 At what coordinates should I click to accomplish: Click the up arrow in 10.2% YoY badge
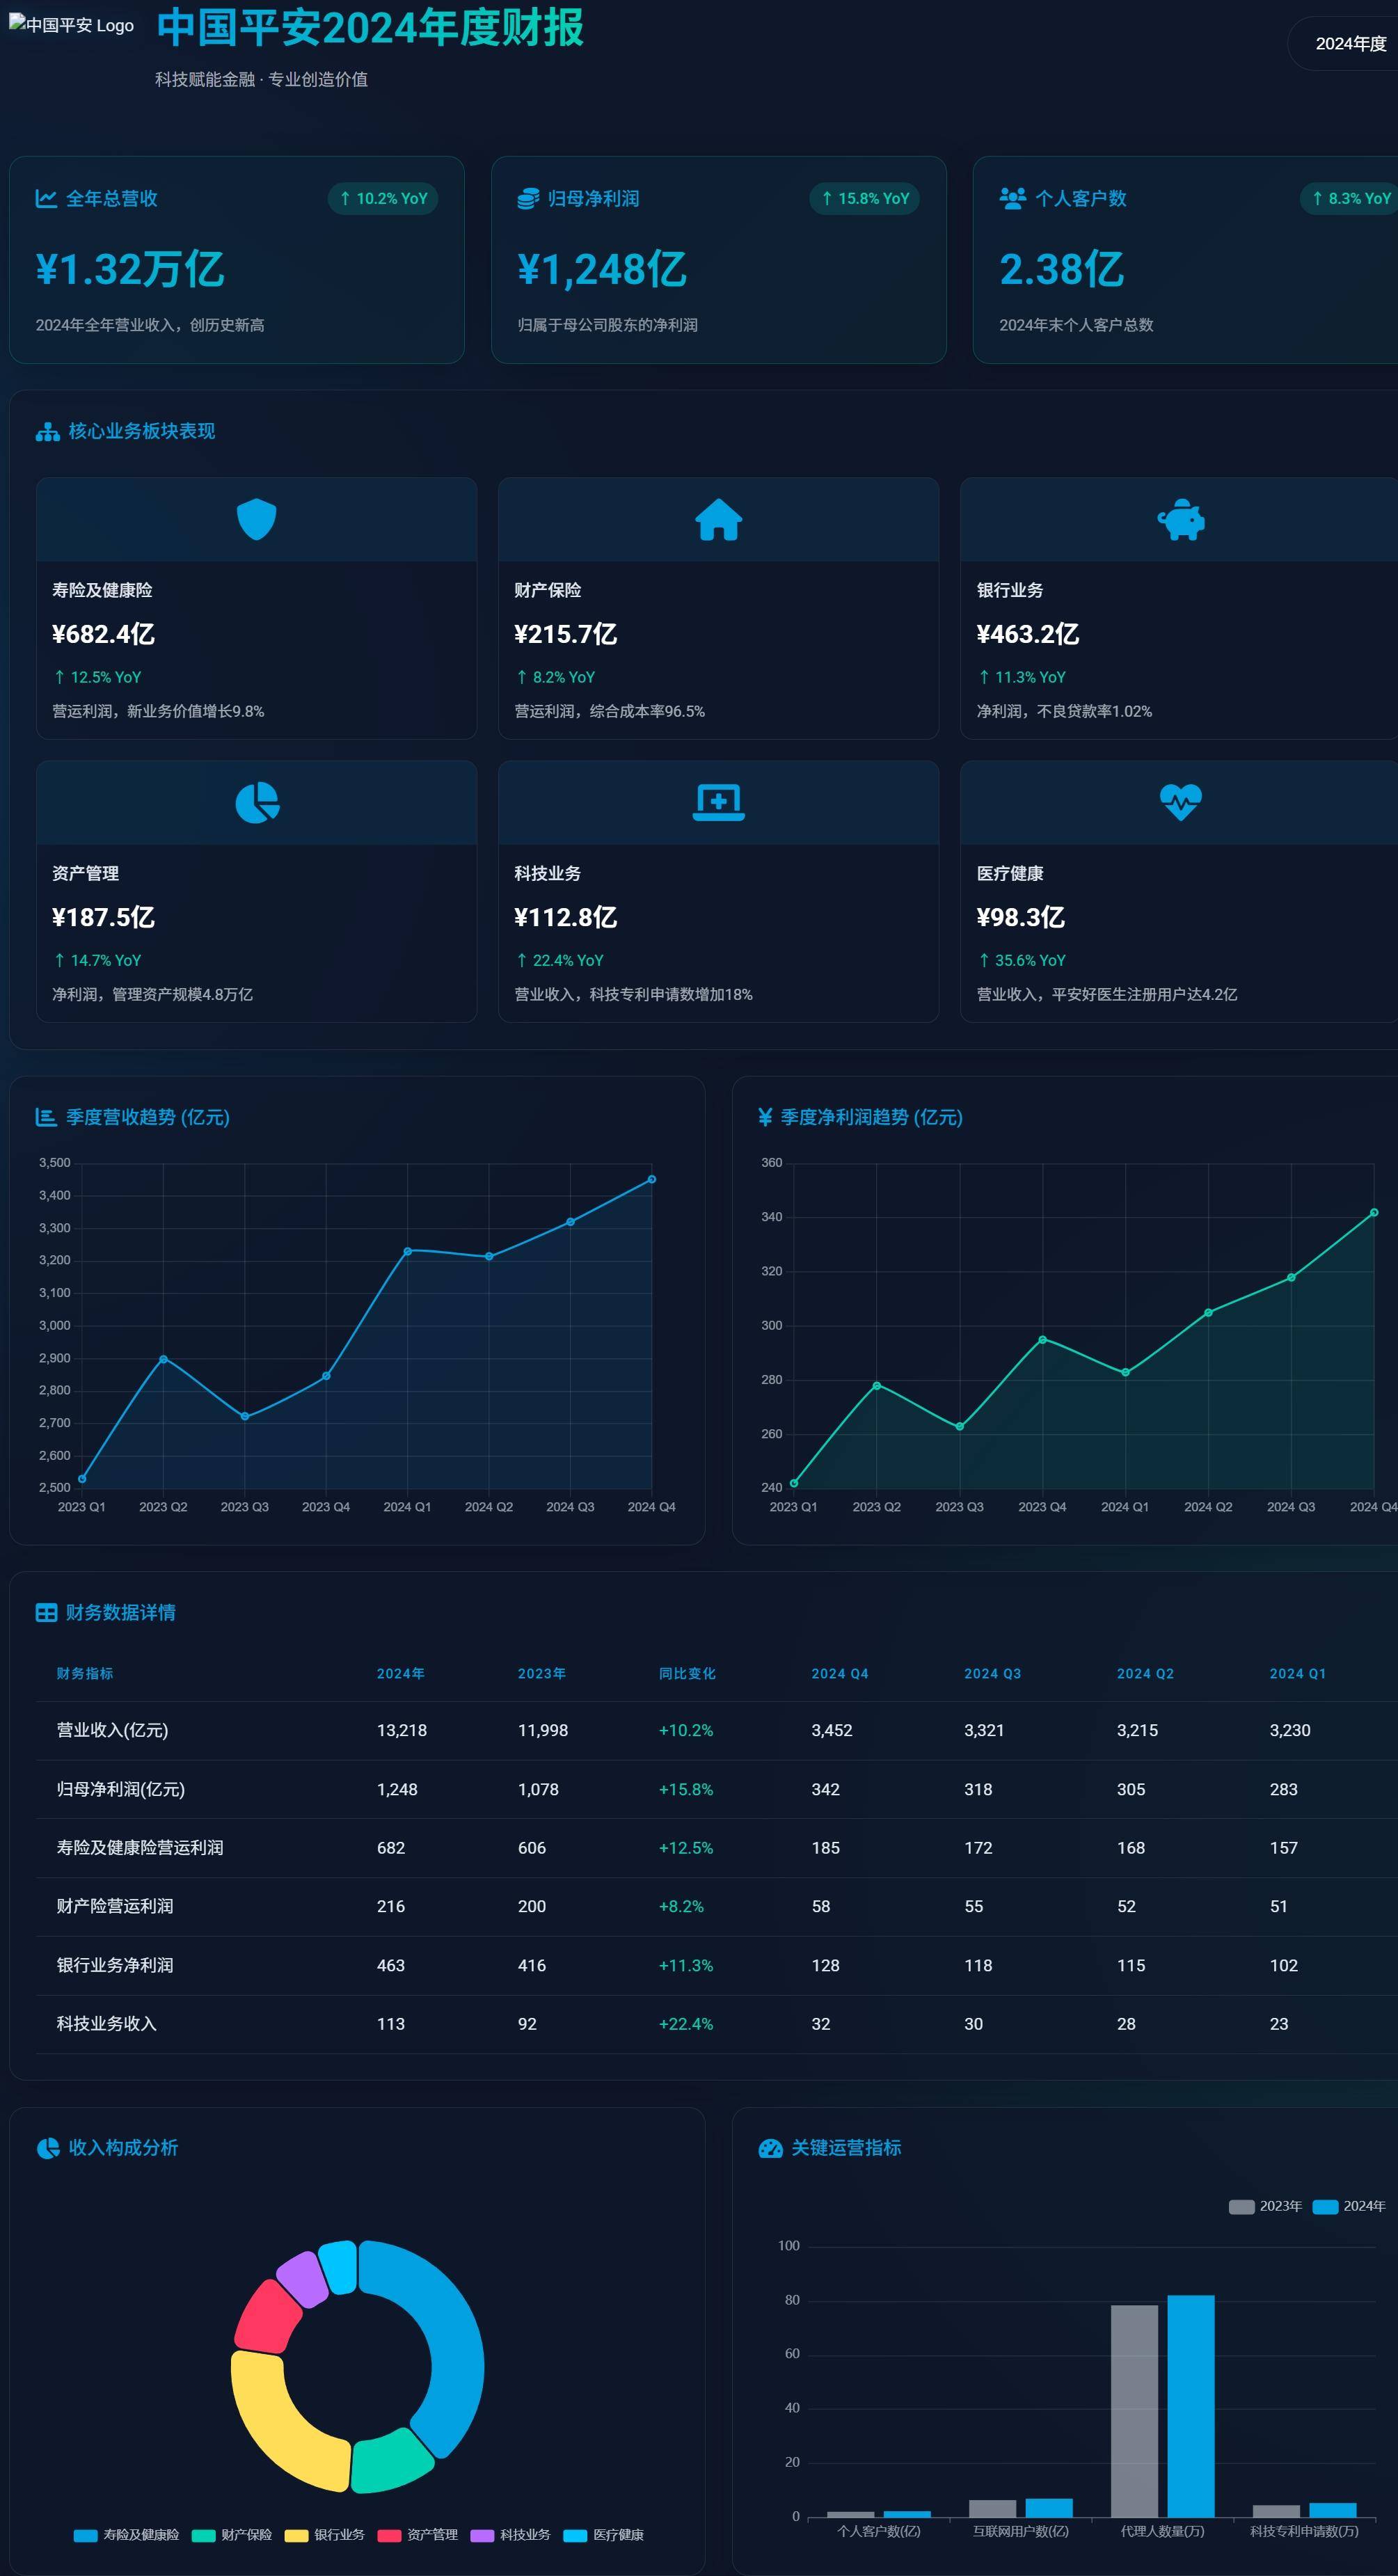(x=345, y=198)
